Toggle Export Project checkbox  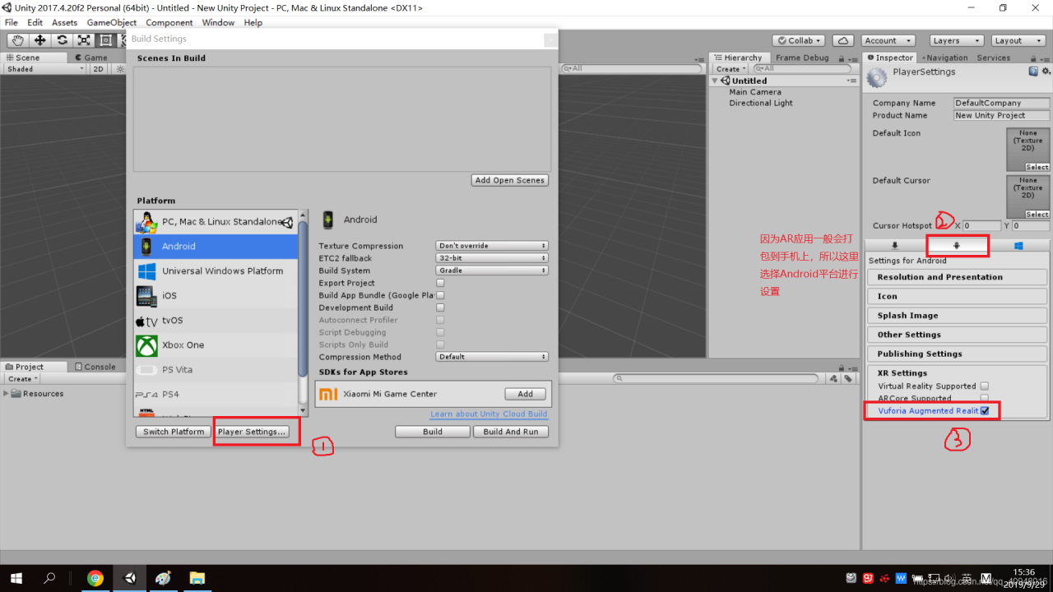pos(440,283)
